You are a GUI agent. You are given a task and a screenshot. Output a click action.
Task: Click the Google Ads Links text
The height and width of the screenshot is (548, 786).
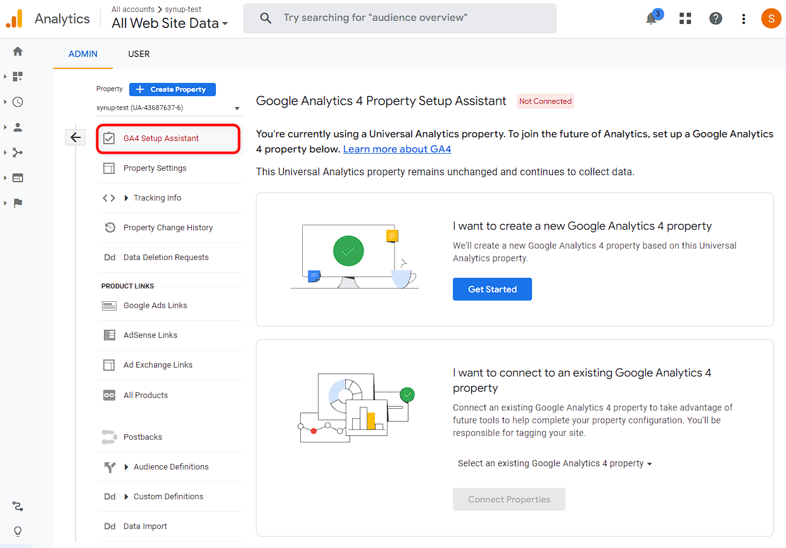155,306
